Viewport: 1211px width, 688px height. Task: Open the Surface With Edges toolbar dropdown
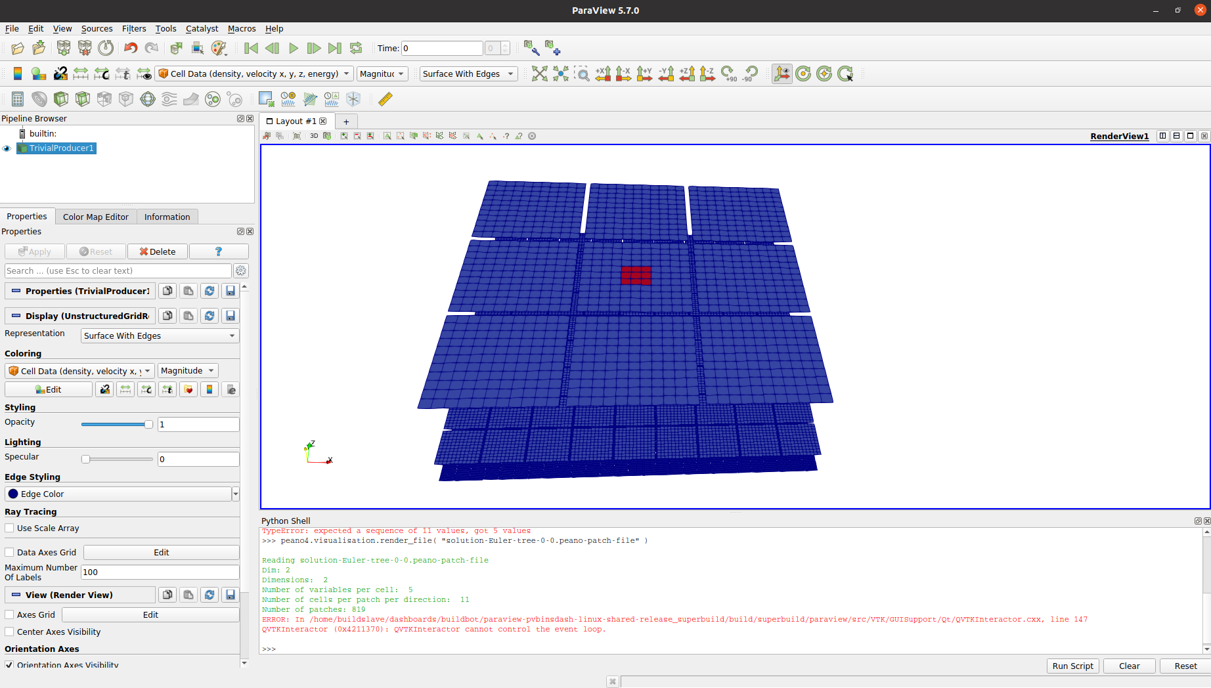pos(469,74)
